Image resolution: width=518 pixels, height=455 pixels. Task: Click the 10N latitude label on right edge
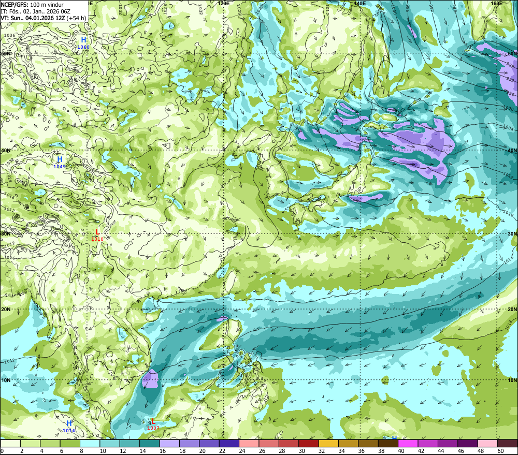pos(512,380)
